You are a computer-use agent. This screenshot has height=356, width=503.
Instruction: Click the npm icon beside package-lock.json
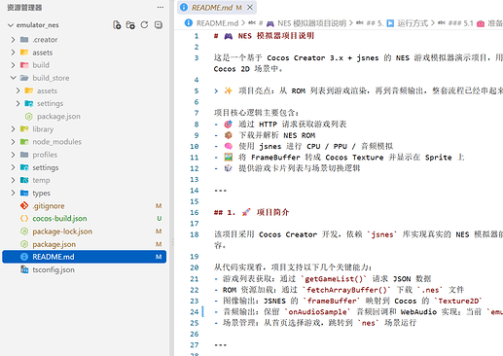click(x=24, y=231)
